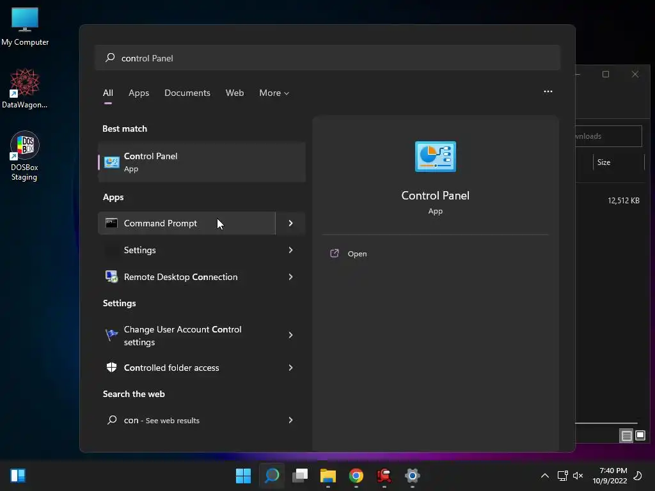Expand Controlled folder access chevron
Viewport: 655px width, 491px height.
click(291, 368)
